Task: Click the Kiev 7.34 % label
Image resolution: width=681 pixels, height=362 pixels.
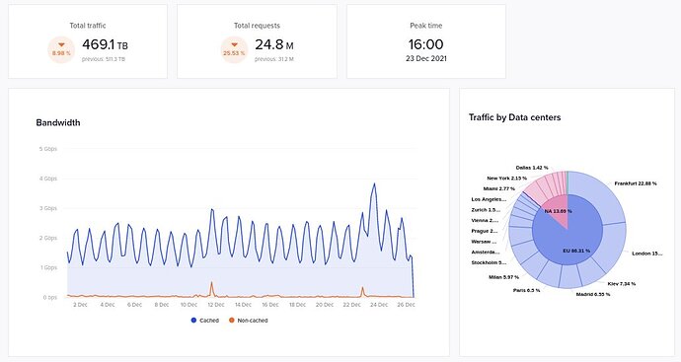Action: pos(622,284)
